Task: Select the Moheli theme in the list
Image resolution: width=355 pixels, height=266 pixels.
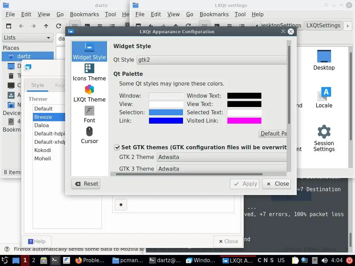Action: 43,159
